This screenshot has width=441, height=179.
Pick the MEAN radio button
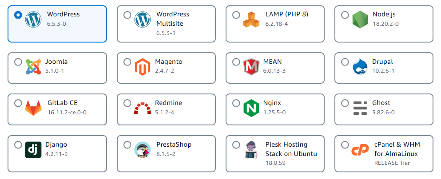click(x=236, y=62)
